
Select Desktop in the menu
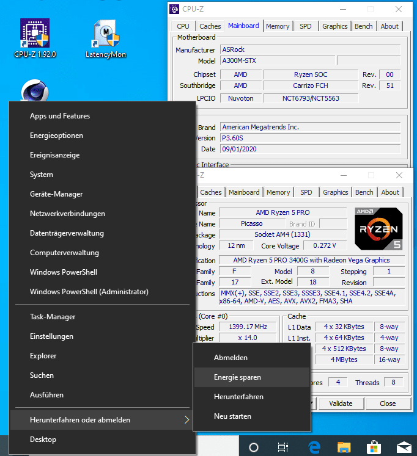coord(102,440)
